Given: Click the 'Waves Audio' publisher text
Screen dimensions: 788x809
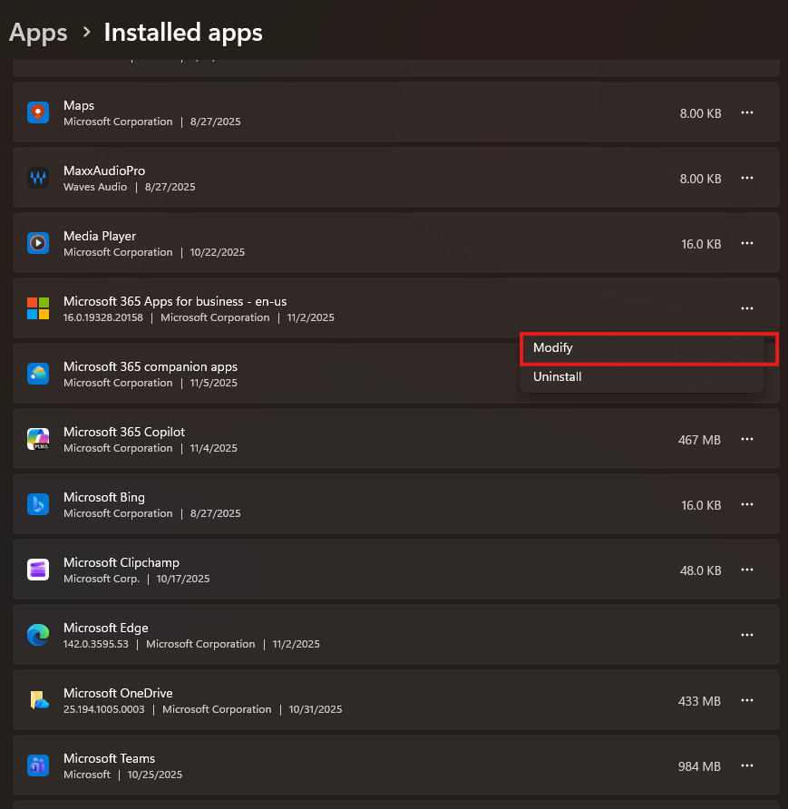Looking at the screenshot, I should (x=95, y=187).
